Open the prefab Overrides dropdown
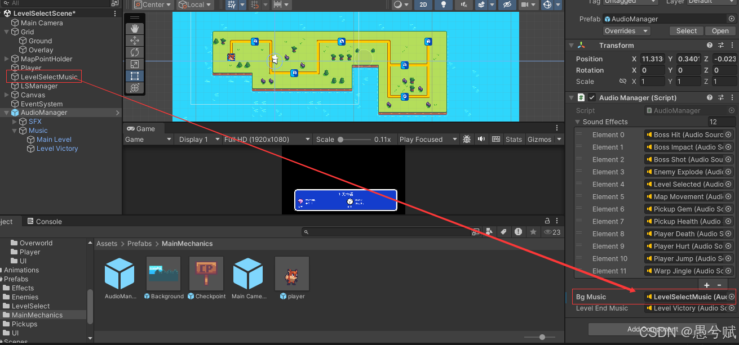The image size is (739, 345). tap(626, 31)
